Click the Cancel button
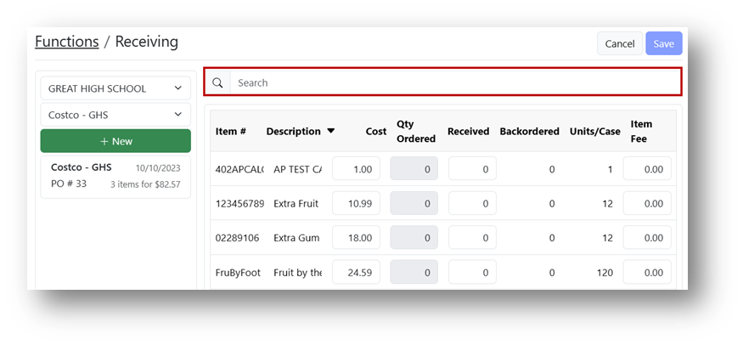 (x=619, y=43)
